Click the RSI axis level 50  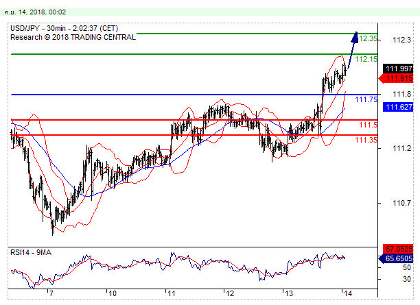[406, 267]
